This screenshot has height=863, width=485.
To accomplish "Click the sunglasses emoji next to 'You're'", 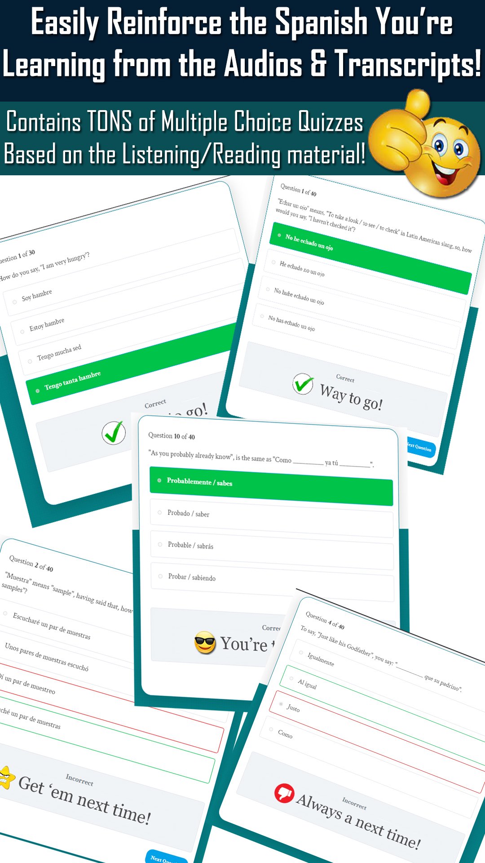I will 205,643.
